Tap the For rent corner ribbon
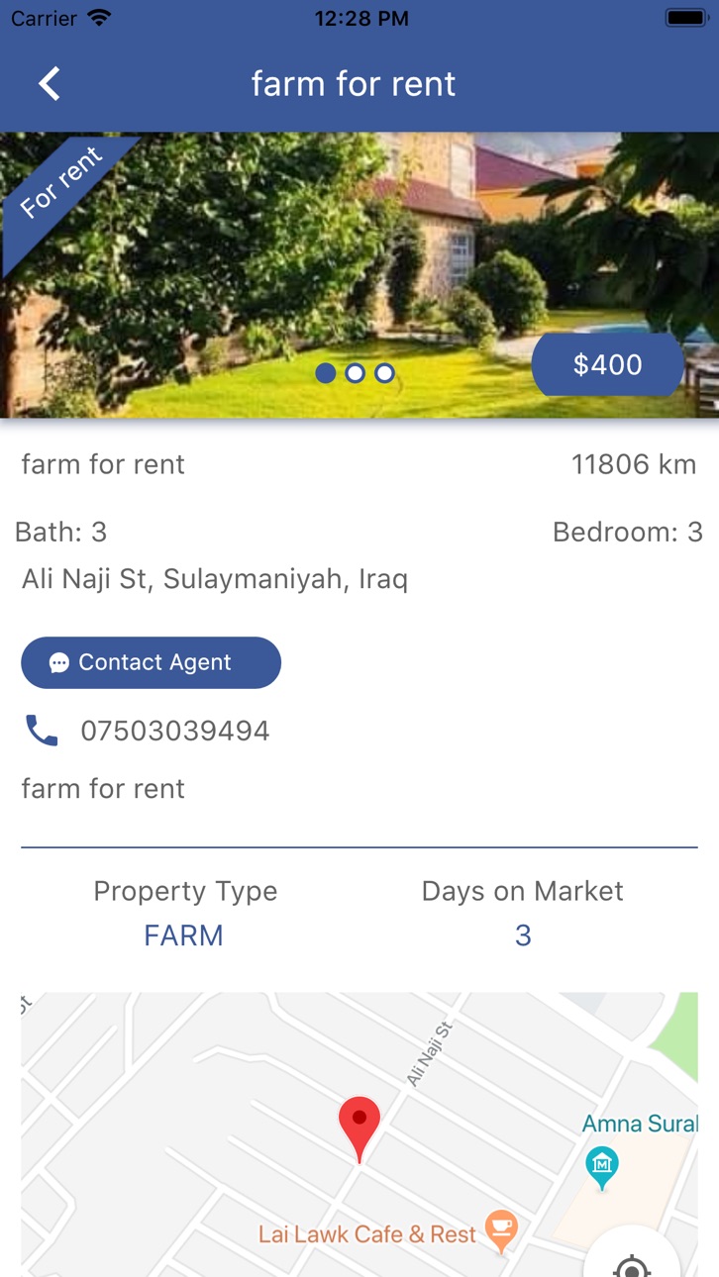The image size is (719, 1277). tap(59, 186)
